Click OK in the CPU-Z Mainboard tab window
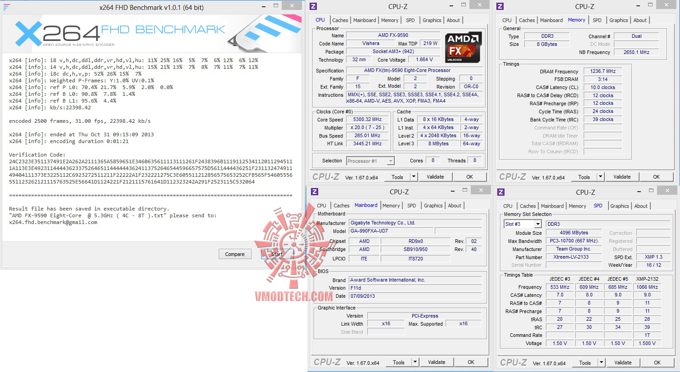680x372 pixels. [471, 362]
